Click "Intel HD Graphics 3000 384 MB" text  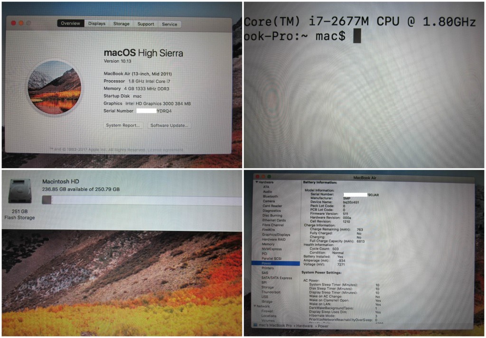tap(158, 104)
